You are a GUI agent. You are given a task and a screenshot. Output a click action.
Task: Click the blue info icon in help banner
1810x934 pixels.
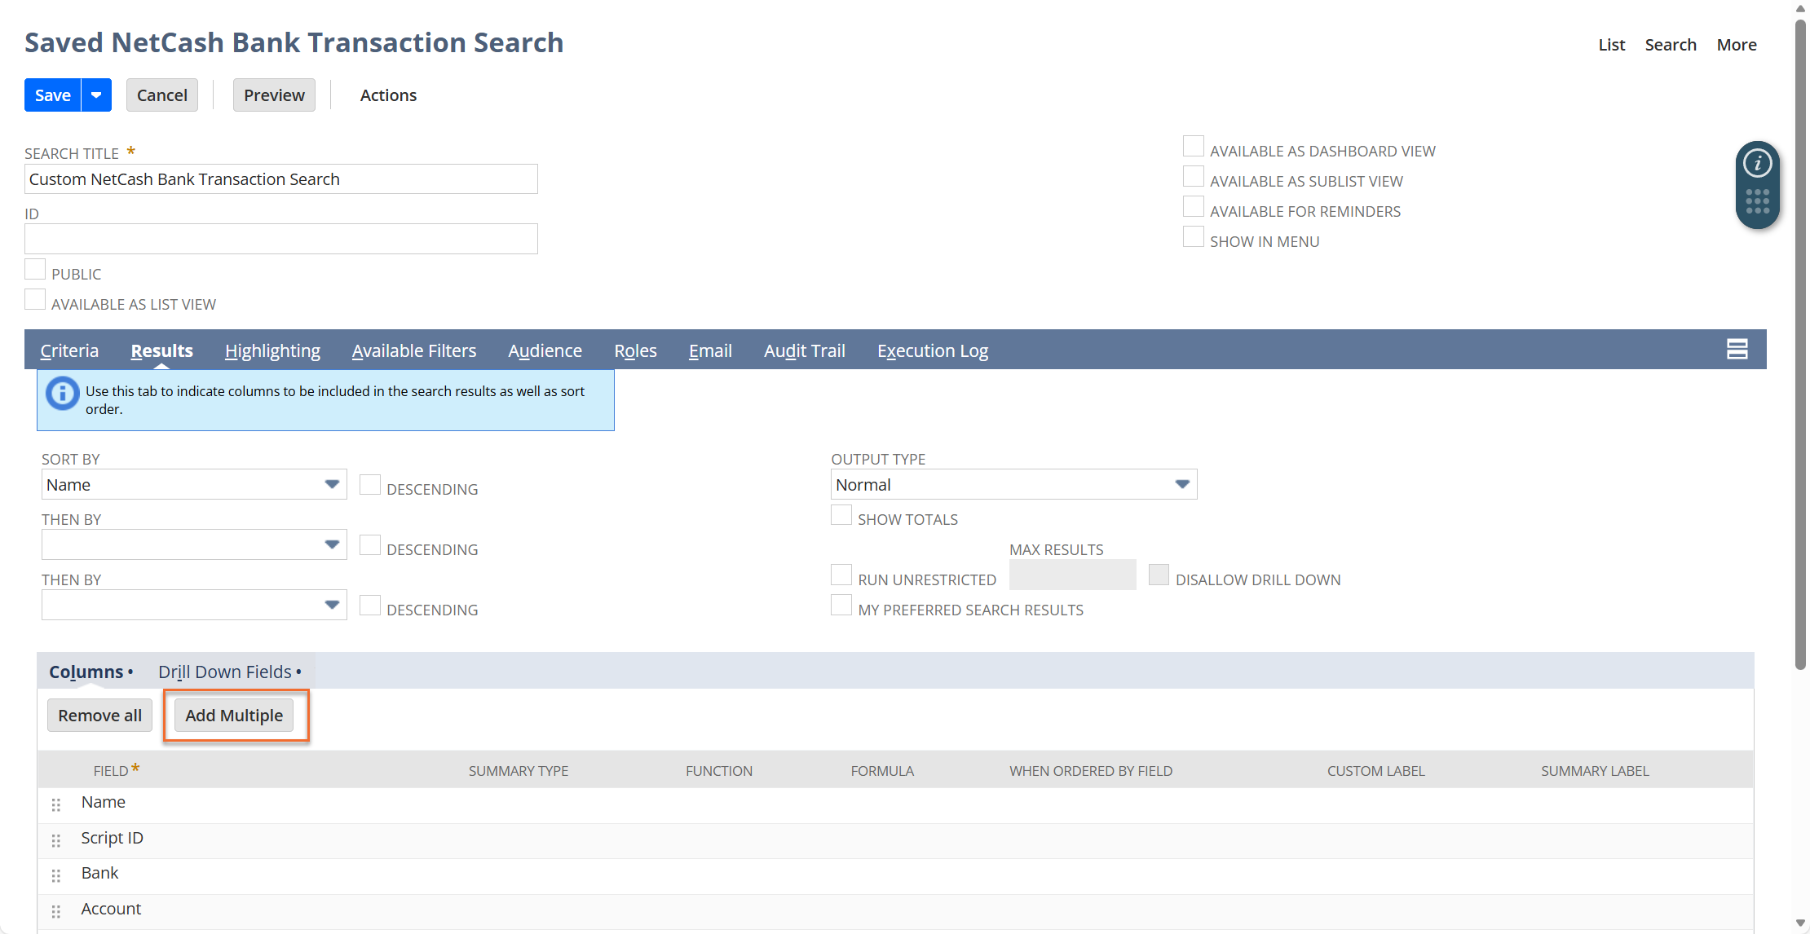63,394
